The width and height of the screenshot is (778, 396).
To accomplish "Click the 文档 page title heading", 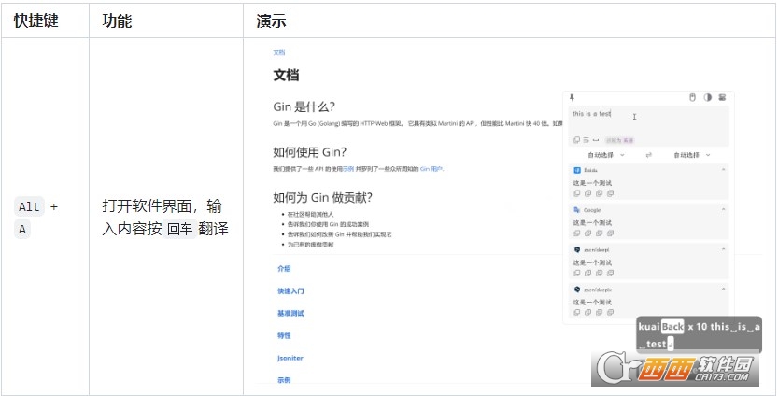I will [286, 76].
